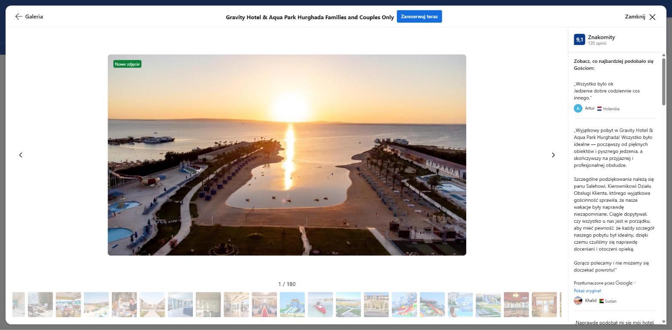Click the reviews panel scrollbar thumb
Image resolution: width=672 pixels, height=330 pixels.
click(x=664, y=81)
